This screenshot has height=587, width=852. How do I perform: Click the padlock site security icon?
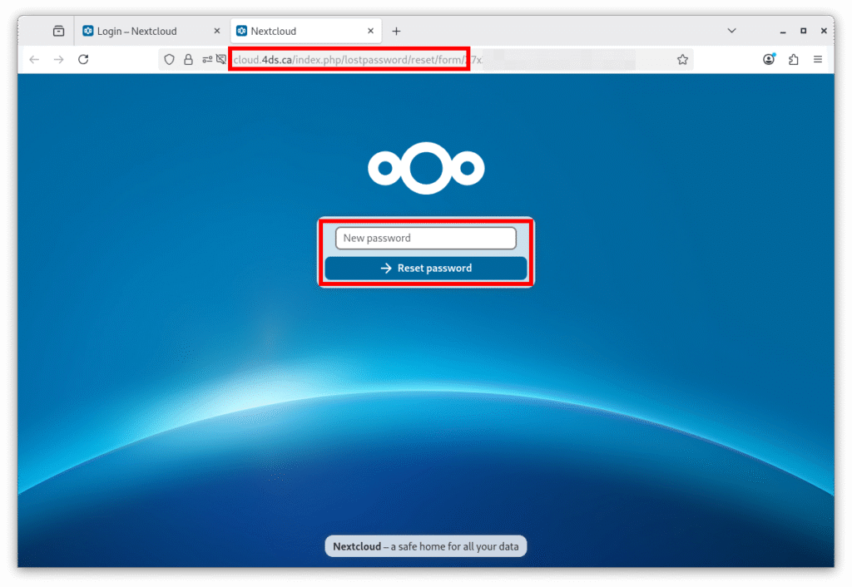click(x=188, y=60)
